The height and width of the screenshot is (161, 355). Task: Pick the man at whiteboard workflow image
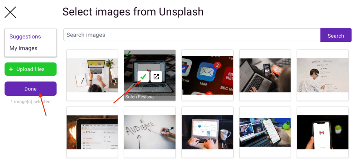coord(323,75)
